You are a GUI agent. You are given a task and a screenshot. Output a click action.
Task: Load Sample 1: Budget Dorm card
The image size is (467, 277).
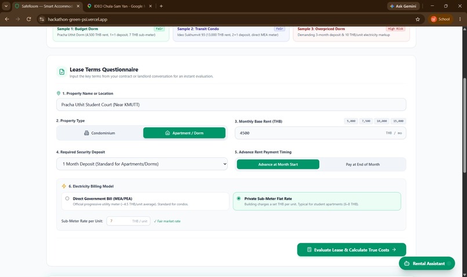click(x=111, y=33)
